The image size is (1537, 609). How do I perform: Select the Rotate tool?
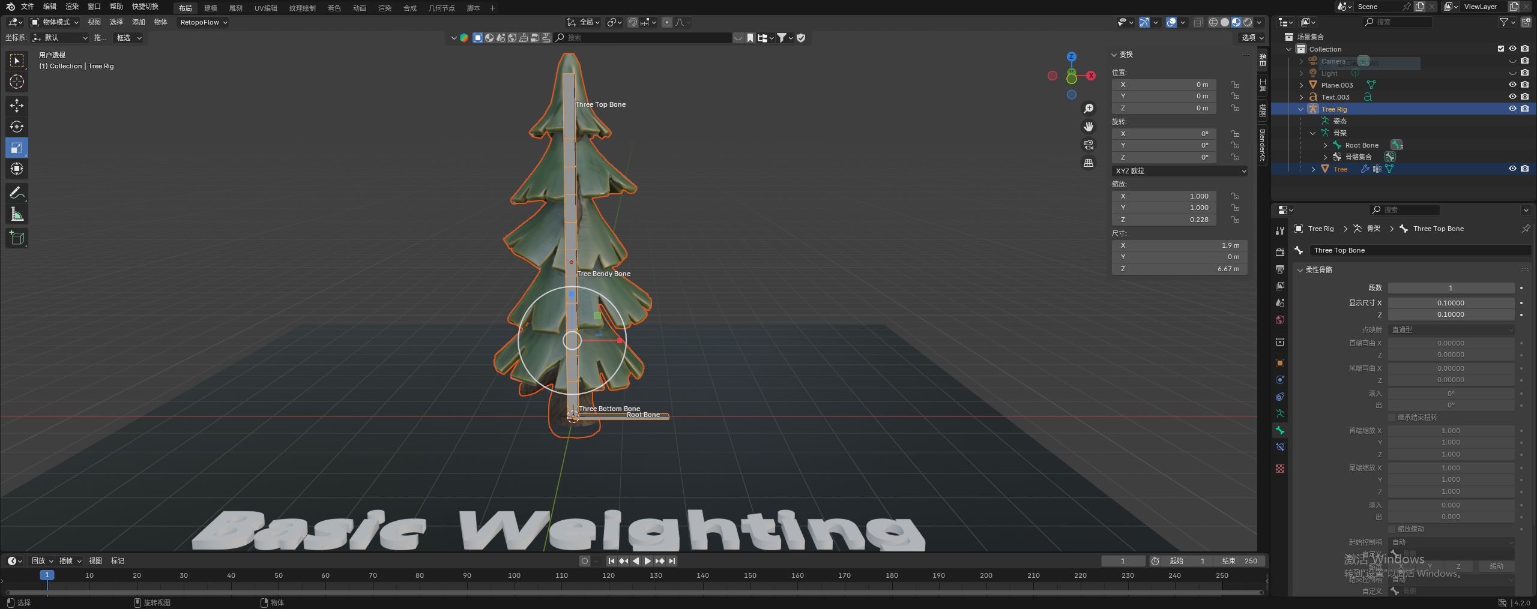pyautogui.click(x=17, y=127)
